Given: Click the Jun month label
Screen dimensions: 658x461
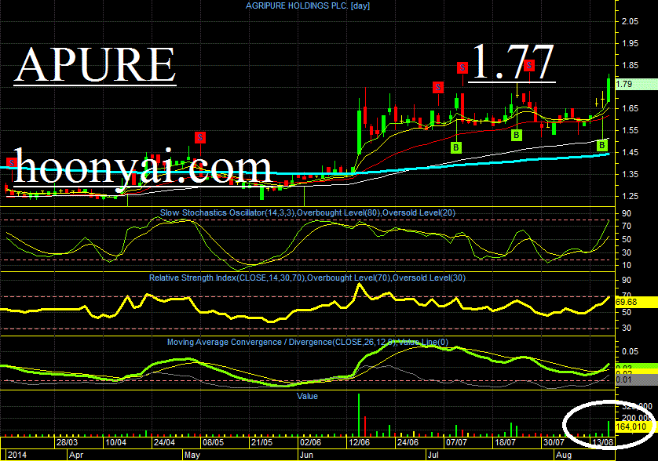Looking at the screenshot, I should (x=307, y=456).
